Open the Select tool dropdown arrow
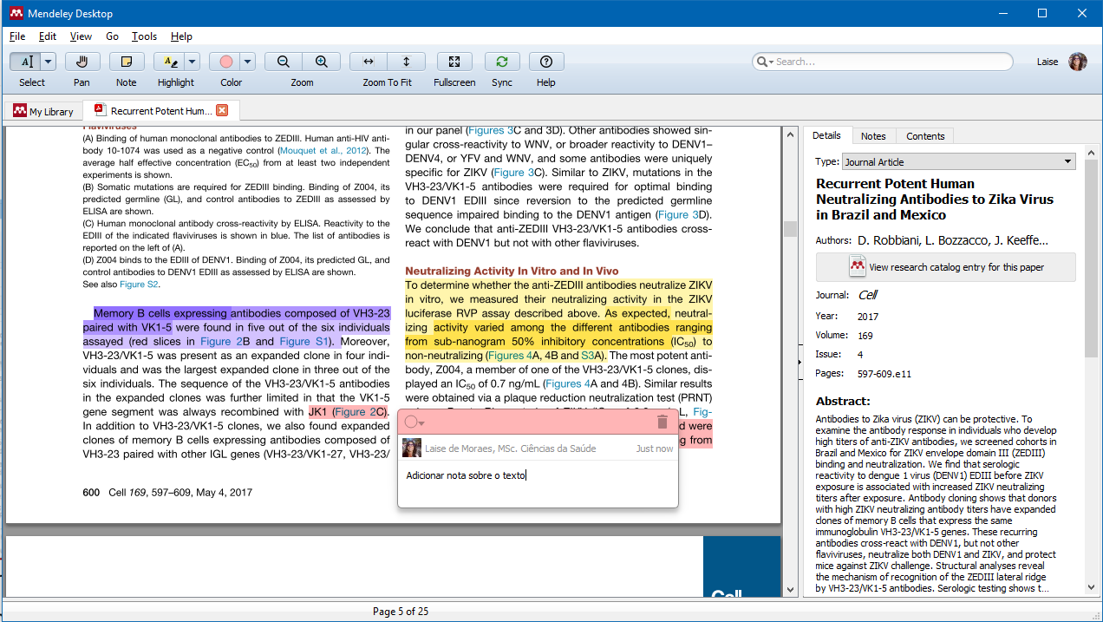The image size is (1103, 622). (48, 62)
